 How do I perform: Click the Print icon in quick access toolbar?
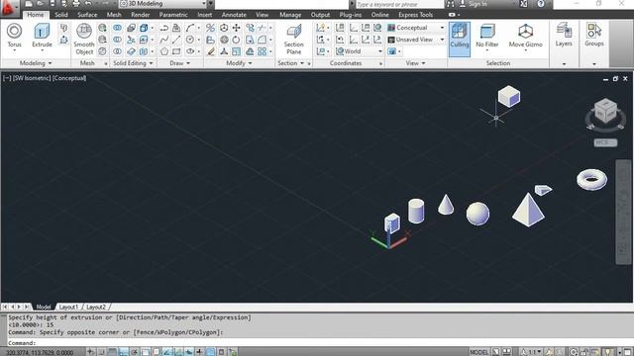[x=76, y=4]
